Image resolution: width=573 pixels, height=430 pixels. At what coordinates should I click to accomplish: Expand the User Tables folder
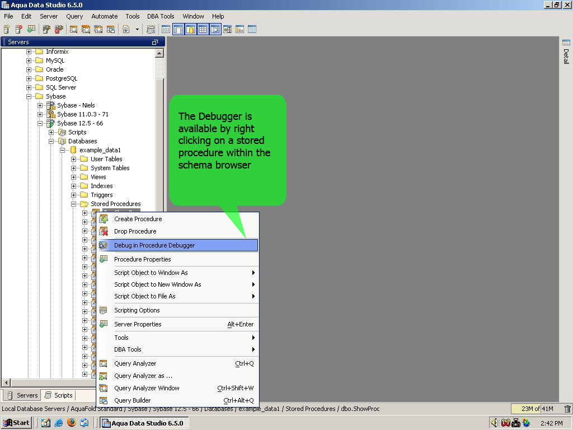(73, 159)
